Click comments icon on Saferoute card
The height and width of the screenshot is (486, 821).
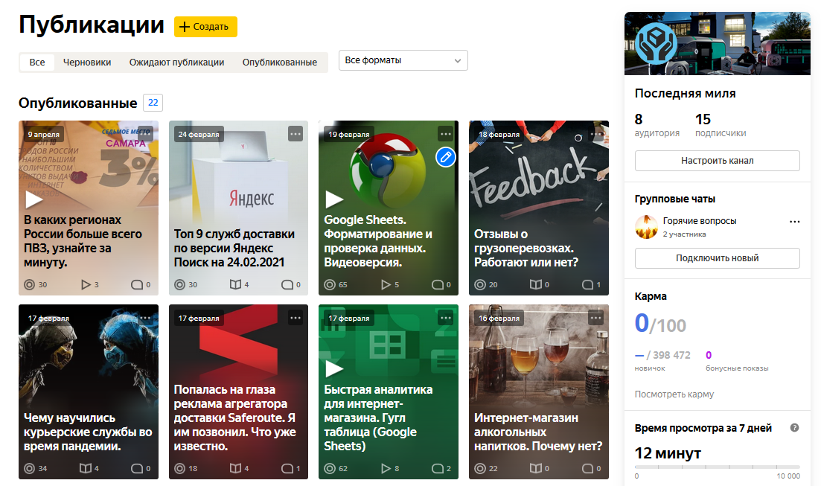pos(287,468)
